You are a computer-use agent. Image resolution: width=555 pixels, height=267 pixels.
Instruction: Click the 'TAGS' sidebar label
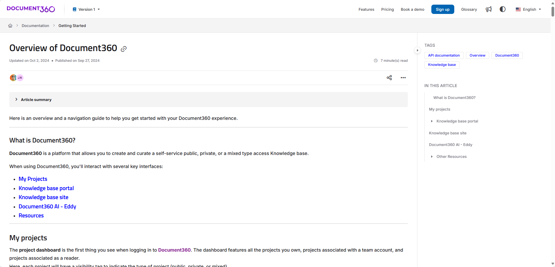tap(430, 45)
